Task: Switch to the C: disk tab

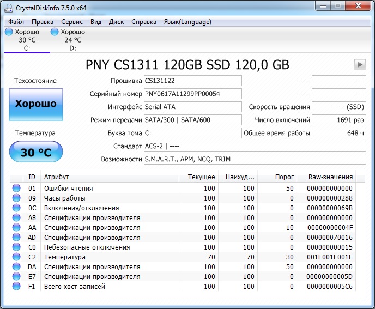Action: [27, 40]
